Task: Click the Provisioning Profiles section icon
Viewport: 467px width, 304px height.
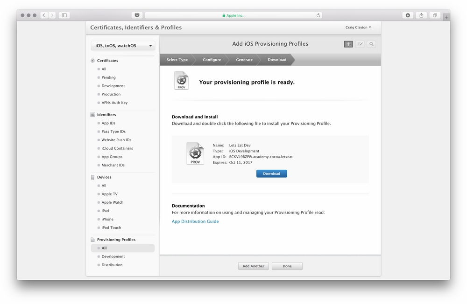Action: coord(92,240)
